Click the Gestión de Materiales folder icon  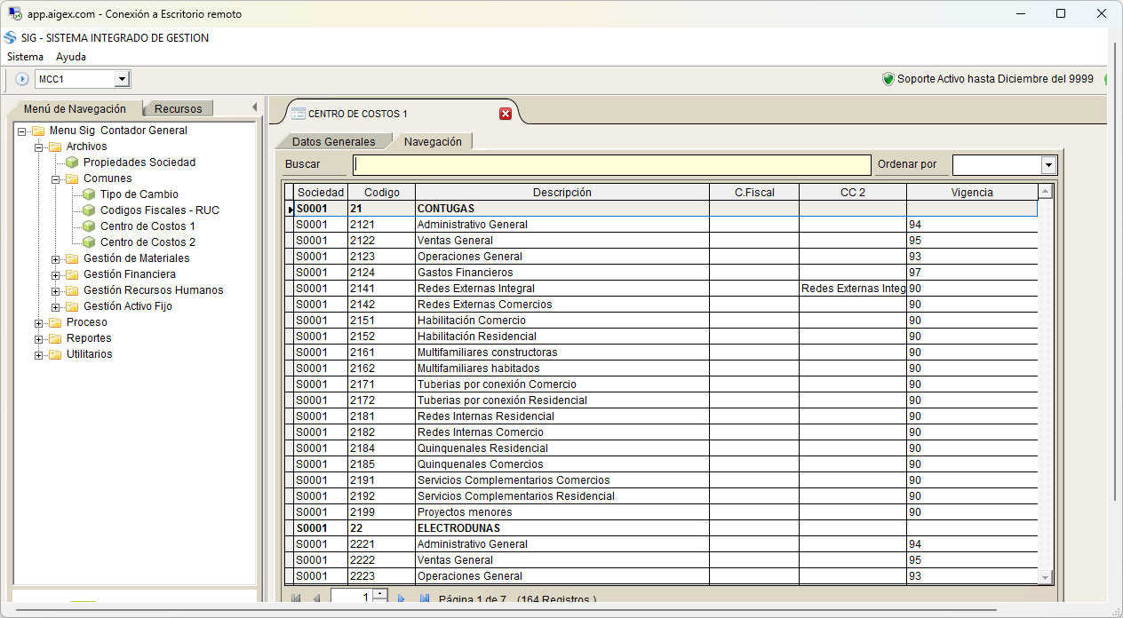pos(72,258)
